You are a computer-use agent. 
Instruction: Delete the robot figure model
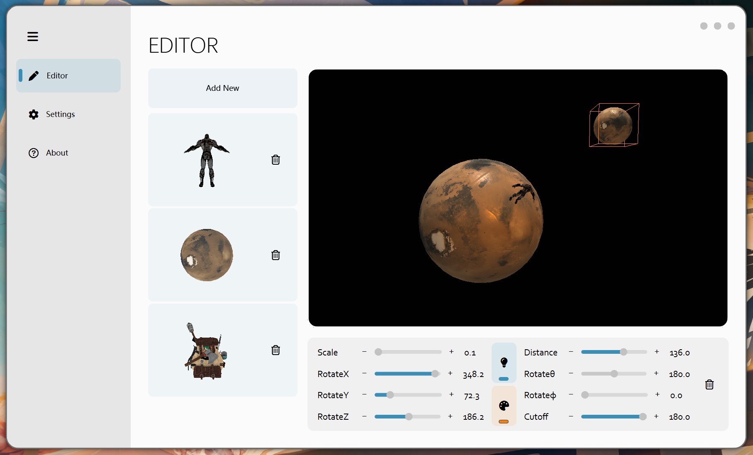(x=275, y=160)
